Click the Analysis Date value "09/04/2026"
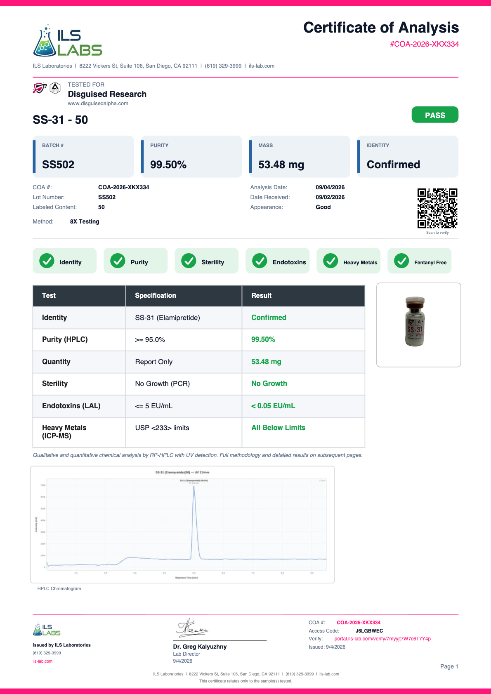 [x=330, y=187]
